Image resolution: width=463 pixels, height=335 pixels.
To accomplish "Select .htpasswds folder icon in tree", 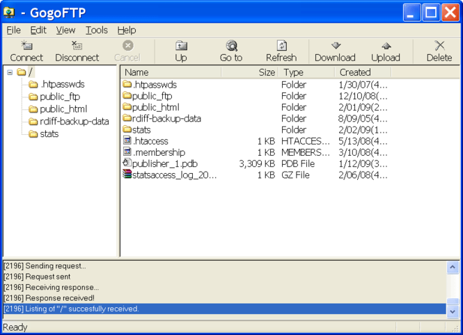I will (33, 85).
